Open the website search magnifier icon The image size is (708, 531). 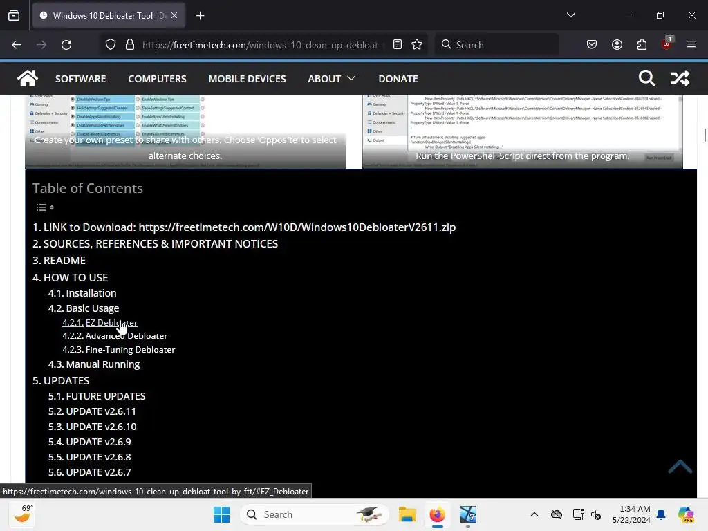pyautogui.click(x=646, y=78)
